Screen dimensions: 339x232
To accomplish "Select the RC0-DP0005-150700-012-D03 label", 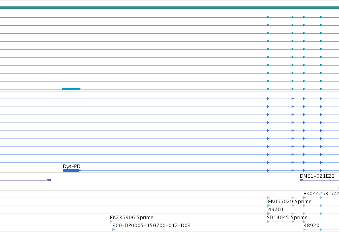I will [x=151, y=226].
